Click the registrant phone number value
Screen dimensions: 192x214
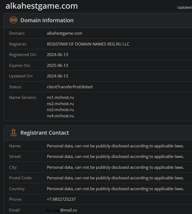61,199
